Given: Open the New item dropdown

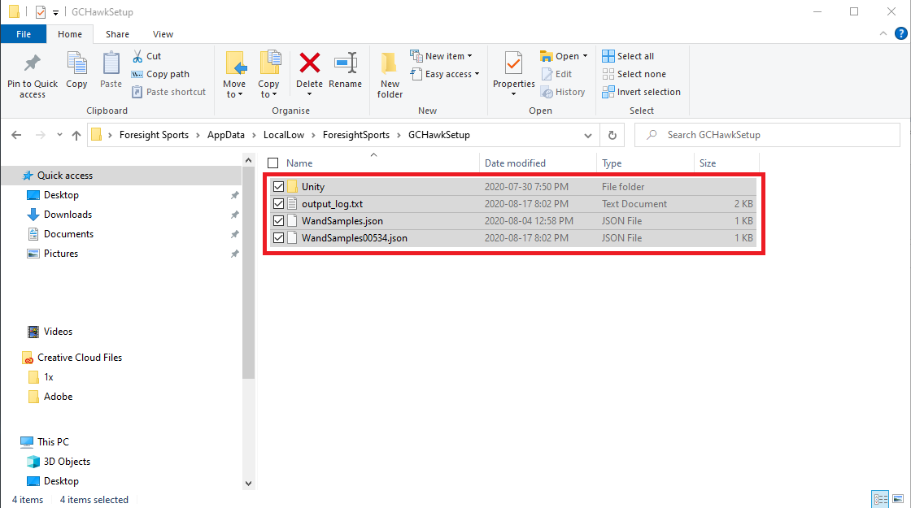Looking at the screenshot, I should point(441,56).
